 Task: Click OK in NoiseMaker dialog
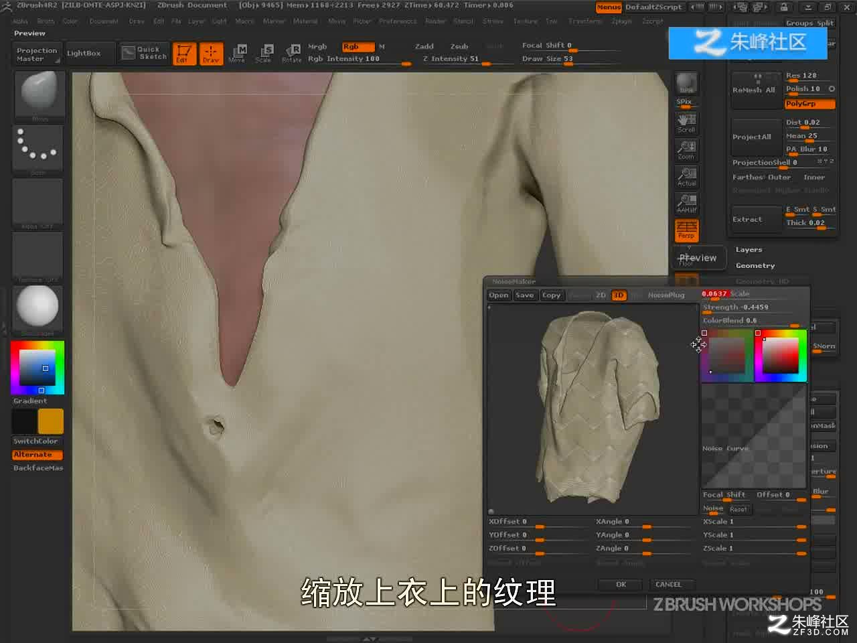click(x=621, y=585)
